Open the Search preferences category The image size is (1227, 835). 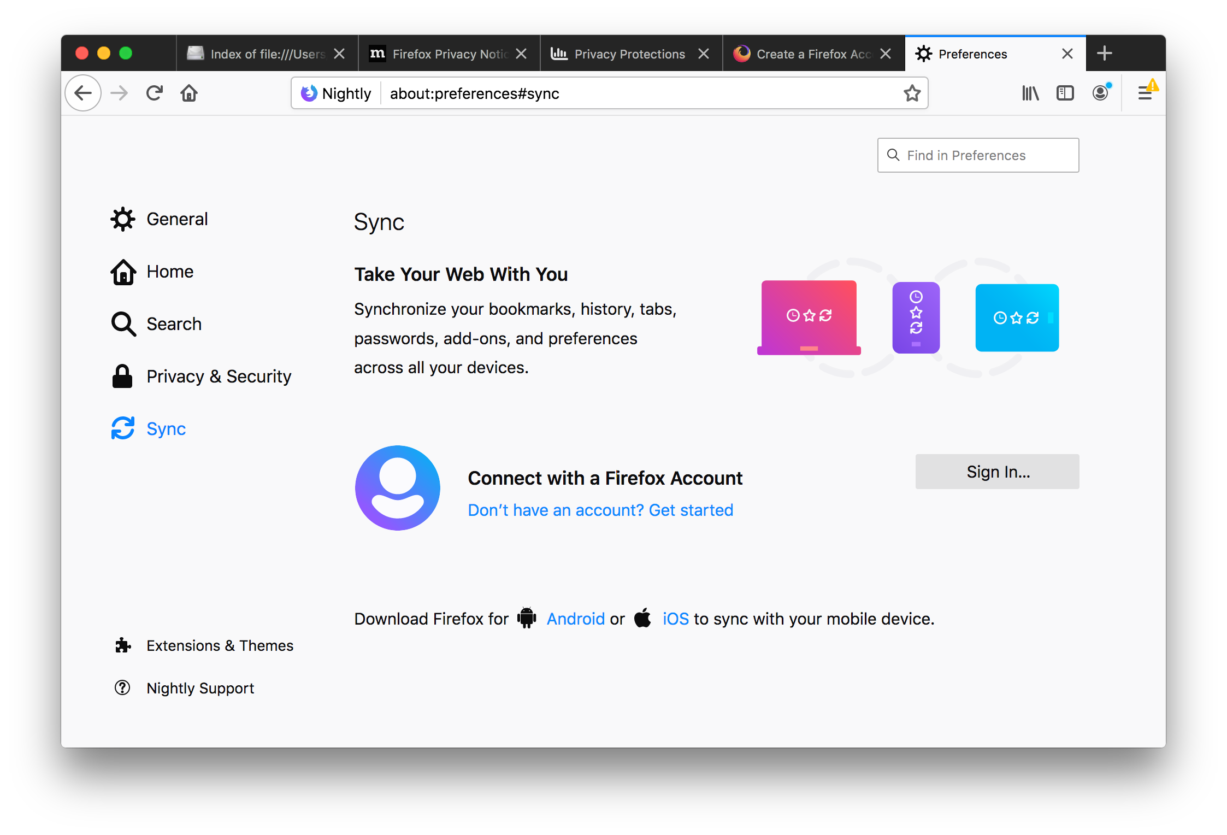(x=174, y=324)
